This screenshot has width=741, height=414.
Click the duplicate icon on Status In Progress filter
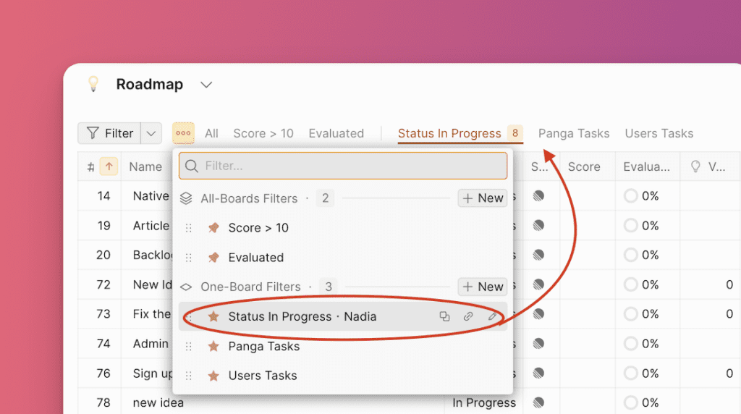point(444,316)
